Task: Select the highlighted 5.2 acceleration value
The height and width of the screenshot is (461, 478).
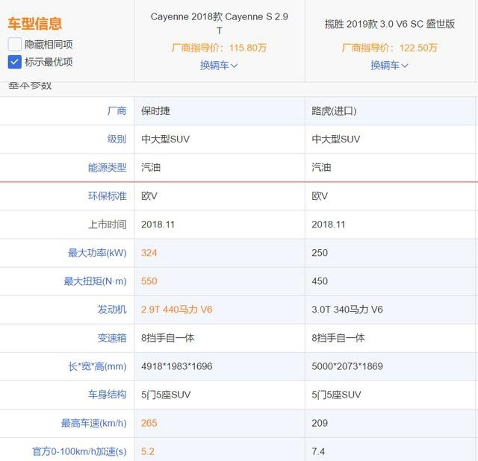Action: [x=148, y=451]
